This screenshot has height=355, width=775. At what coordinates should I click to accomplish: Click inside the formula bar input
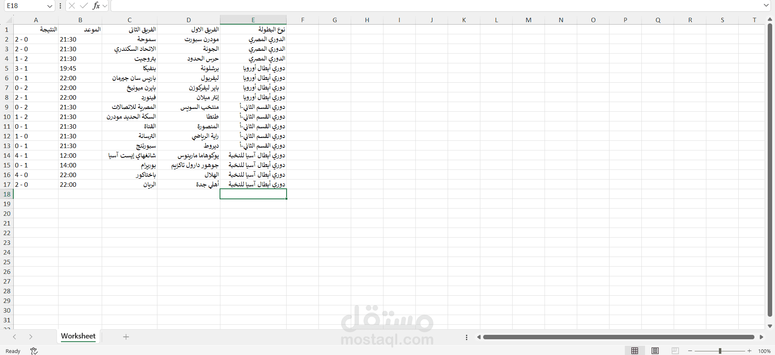(x=436, y=6)
